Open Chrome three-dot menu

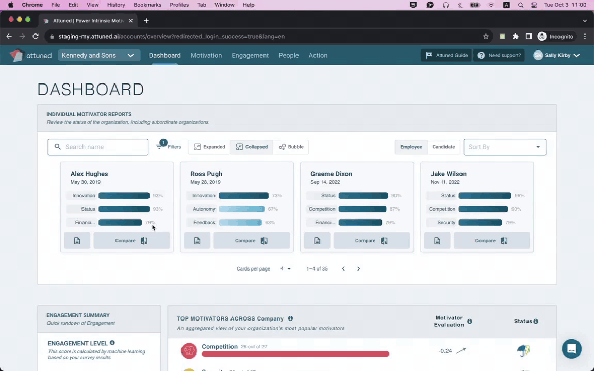point(585,37)
